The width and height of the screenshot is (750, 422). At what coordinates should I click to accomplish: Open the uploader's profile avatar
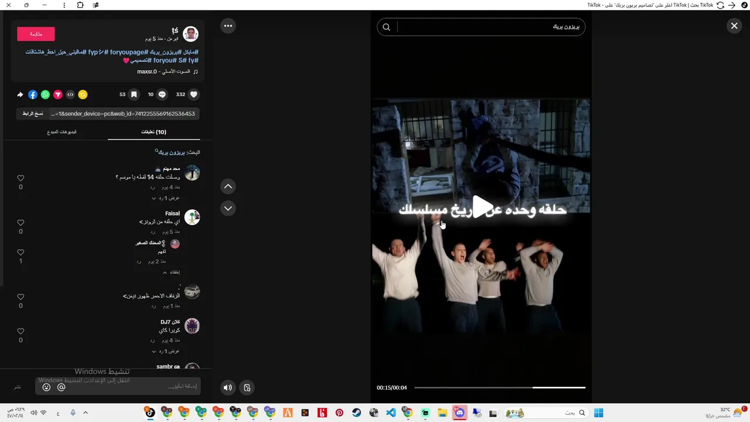[x=190, y=34]
